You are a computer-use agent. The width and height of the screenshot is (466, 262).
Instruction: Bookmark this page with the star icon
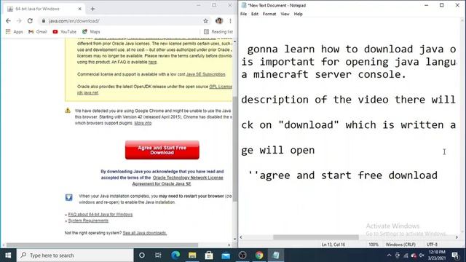(x=205, y=21)
